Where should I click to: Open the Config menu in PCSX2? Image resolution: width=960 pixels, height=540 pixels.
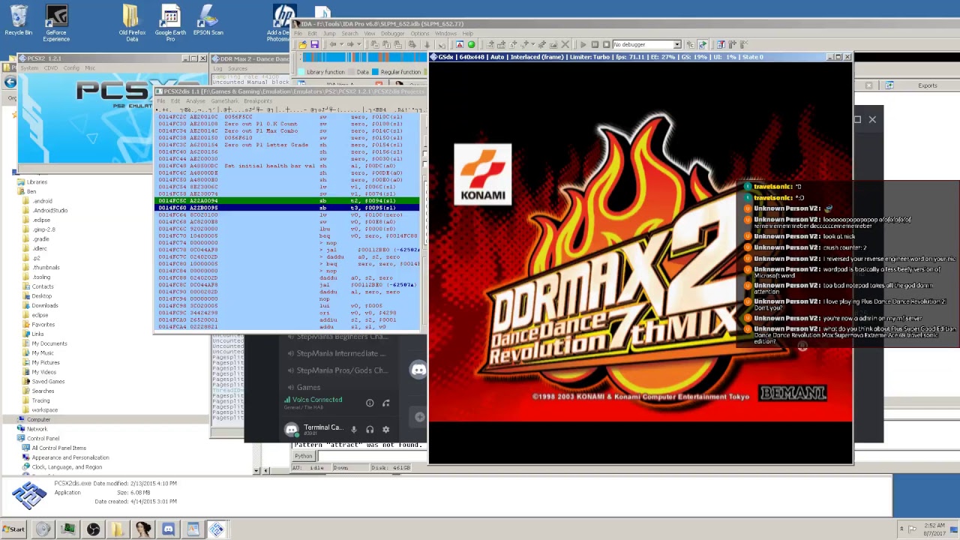pos(71,68)
